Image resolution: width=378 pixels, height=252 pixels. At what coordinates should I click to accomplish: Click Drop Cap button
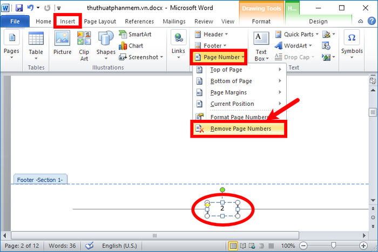coord(295,57)
